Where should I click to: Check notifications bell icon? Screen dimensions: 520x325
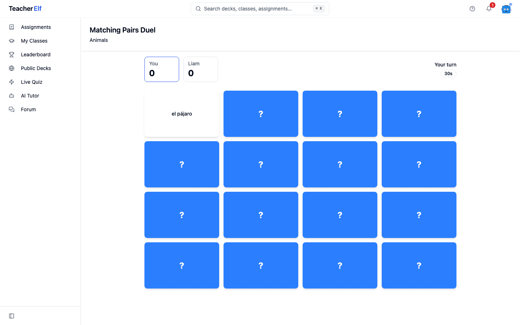pos(489,9)
